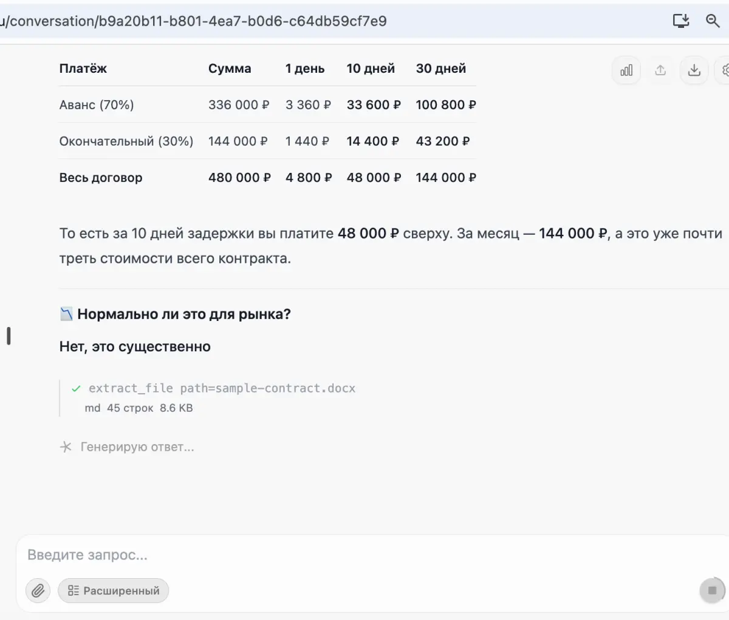Click the 14 400 ₽ cell
729x620 pixels.
(x=373, y=141)
